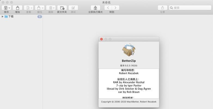The height and width of the screenshot is (109, 213).
Task: Focus the search (搜索) field
Action: (x=190, y=8)
